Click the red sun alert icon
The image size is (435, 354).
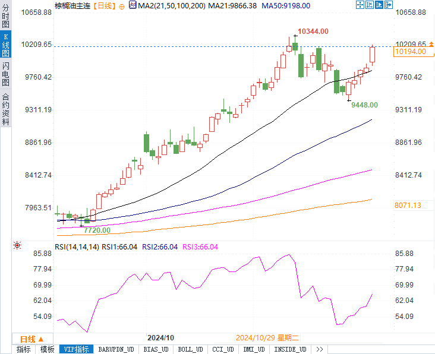(x=17, y=245)
